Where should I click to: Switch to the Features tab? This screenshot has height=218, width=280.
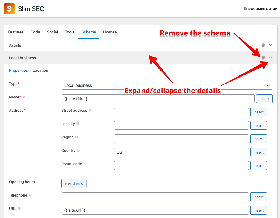(16, 32)
